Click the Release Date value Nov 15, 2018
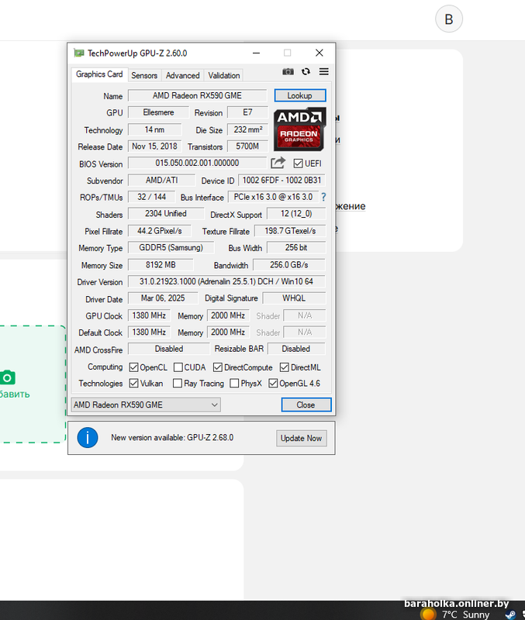 (154, 146)
